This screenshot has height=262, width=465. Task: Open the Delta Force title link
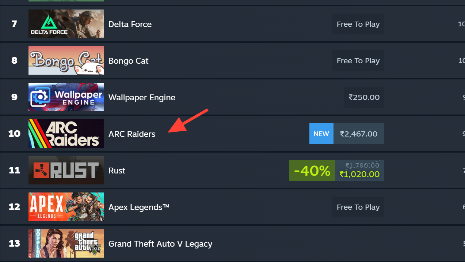point(130,24)
